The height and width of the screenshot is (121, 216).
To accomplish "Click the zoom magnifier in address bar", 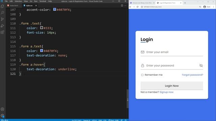I will 200,7.
